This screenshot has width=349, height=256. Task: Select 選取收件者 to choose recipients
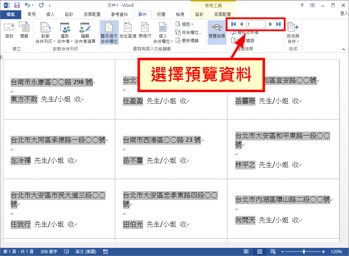point(65,32)
